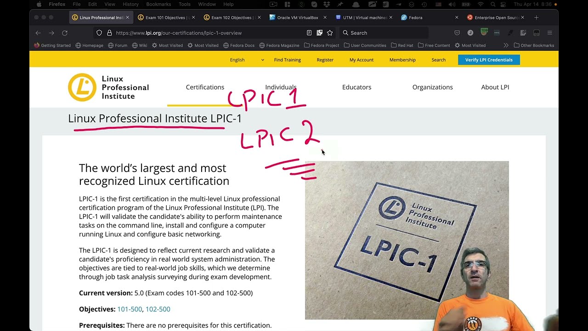Open the Find Training link

288,60
